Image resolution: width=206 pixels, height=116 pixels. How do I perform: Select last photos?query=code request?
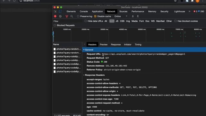tap(67, 72)
